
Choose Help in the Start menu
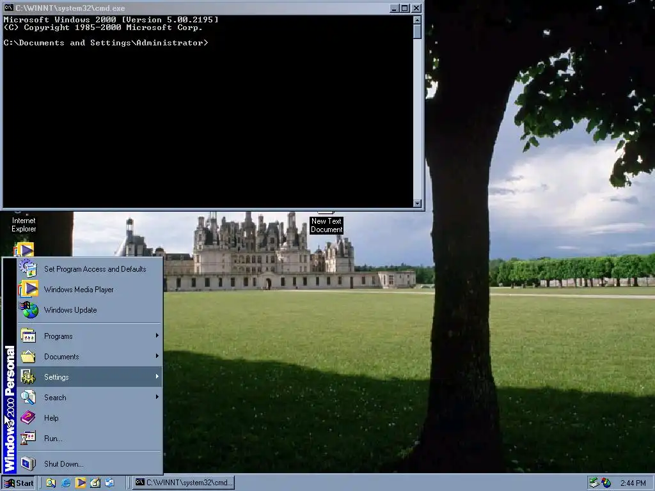pos(90,418)
